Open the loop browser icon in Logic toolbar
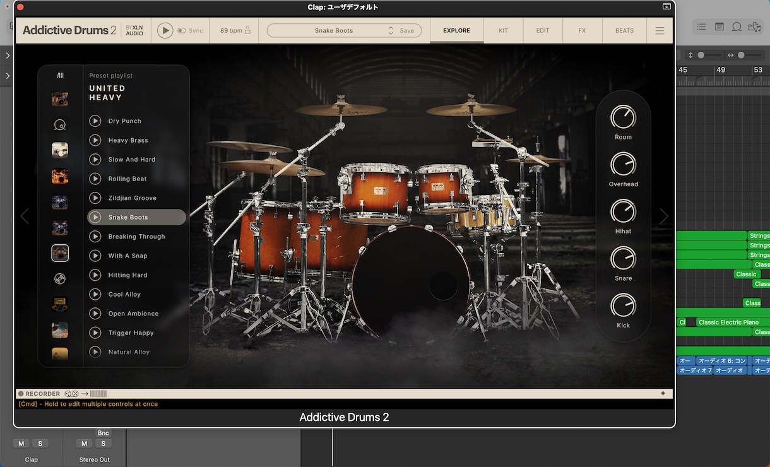 737,27
